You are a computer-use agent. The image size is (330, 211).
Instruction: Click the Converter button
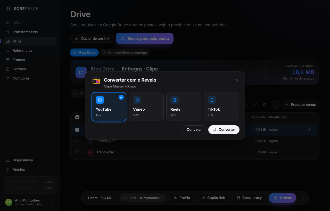[x=224, y=130]
